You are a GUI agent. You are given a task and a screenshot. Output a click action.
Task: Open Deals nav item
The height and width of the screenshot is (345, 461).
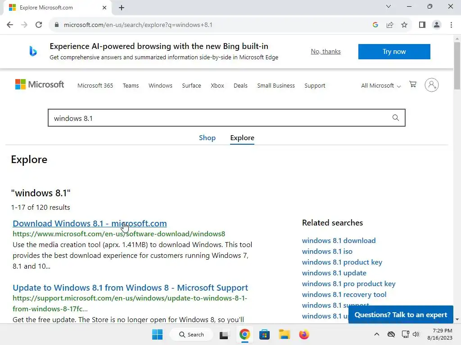click(240, 86)
